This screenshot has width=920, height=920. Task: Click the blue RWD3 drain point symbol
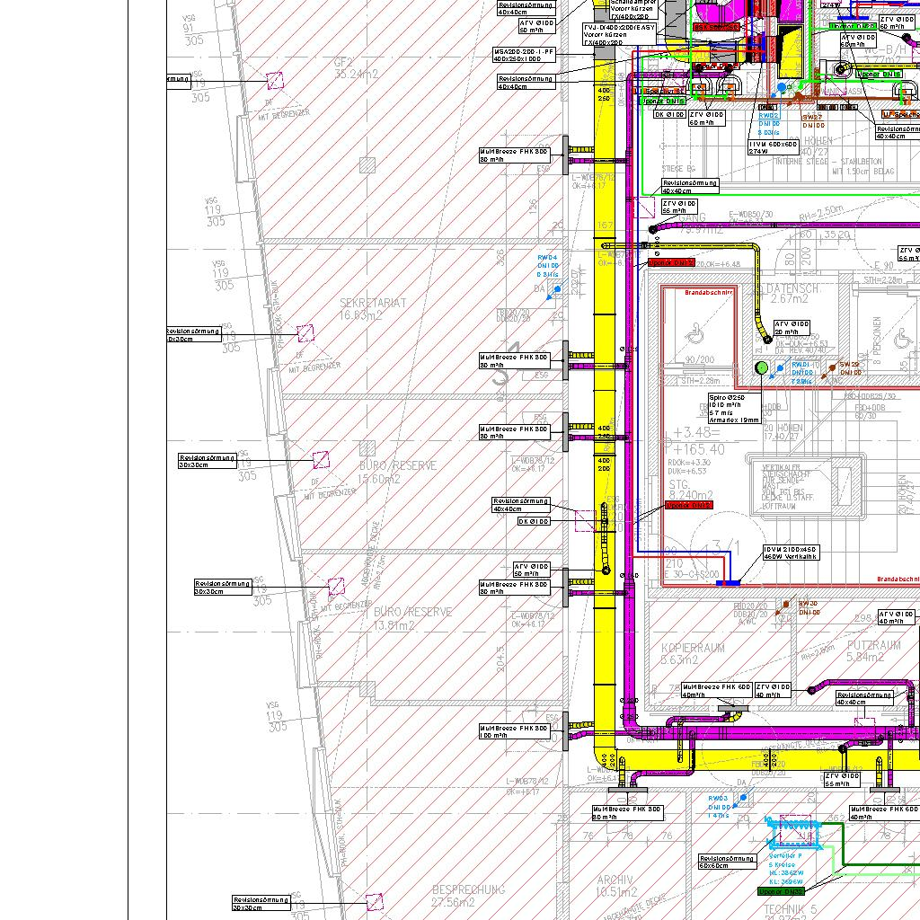pyautogui.click(x=743, y=796)
